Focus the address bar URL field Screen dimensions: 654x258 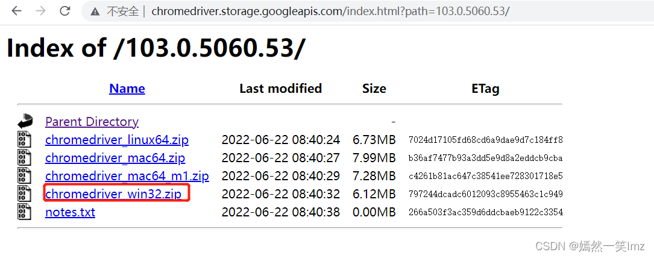pos(330,11)
